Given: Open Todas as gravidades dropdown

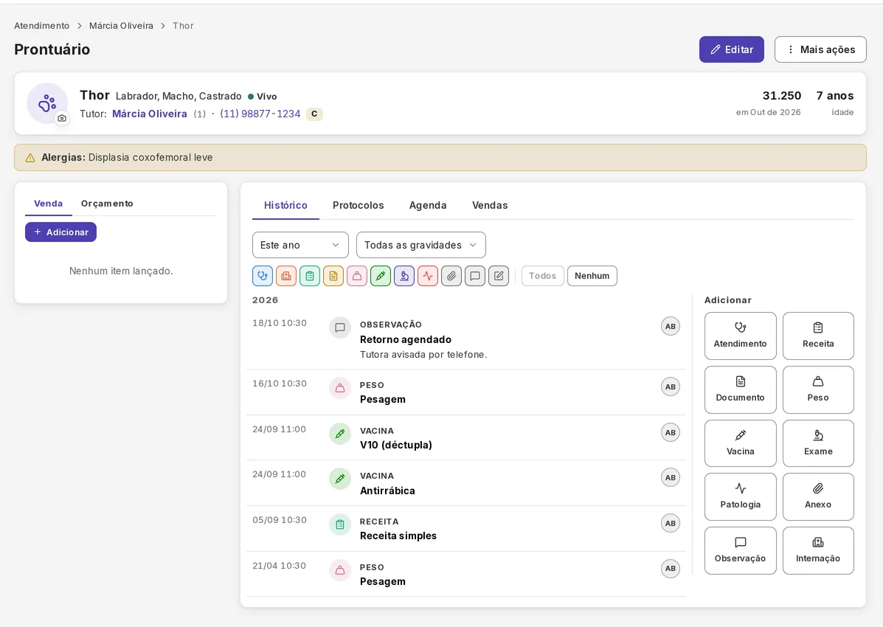Looking at the screenshot, I should 420,245.
